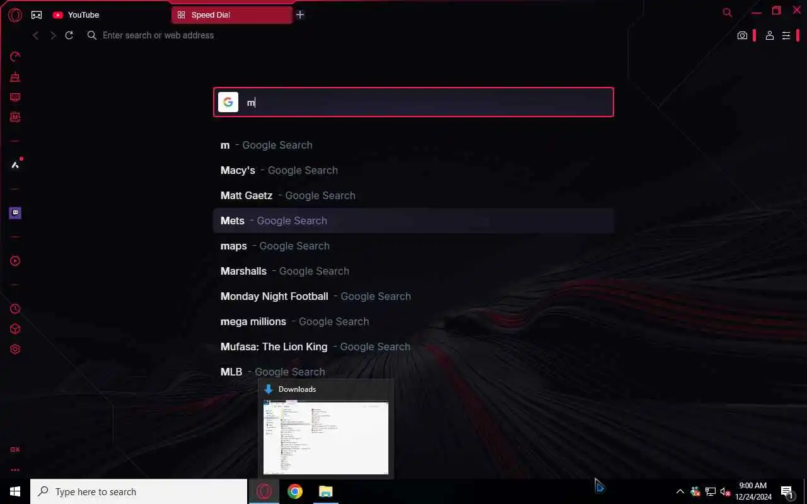Expand hidden system tray icons
This screenshot has width=807, height=504.
coord(680,491)
